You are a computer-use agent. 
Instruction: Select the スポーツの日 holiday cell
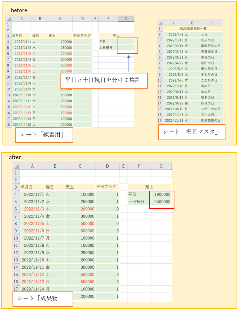tap(211, 109)
